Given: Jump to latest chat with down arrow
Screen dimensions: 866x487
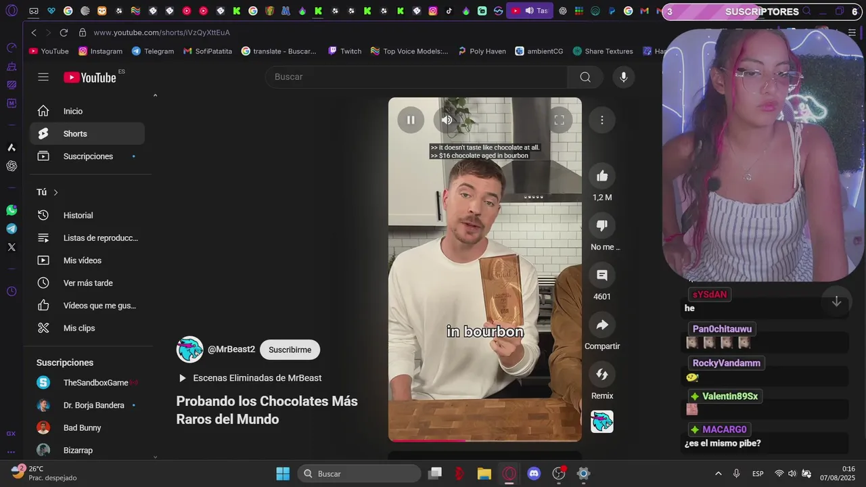Looking at the screenshot, I should point(836,302).
